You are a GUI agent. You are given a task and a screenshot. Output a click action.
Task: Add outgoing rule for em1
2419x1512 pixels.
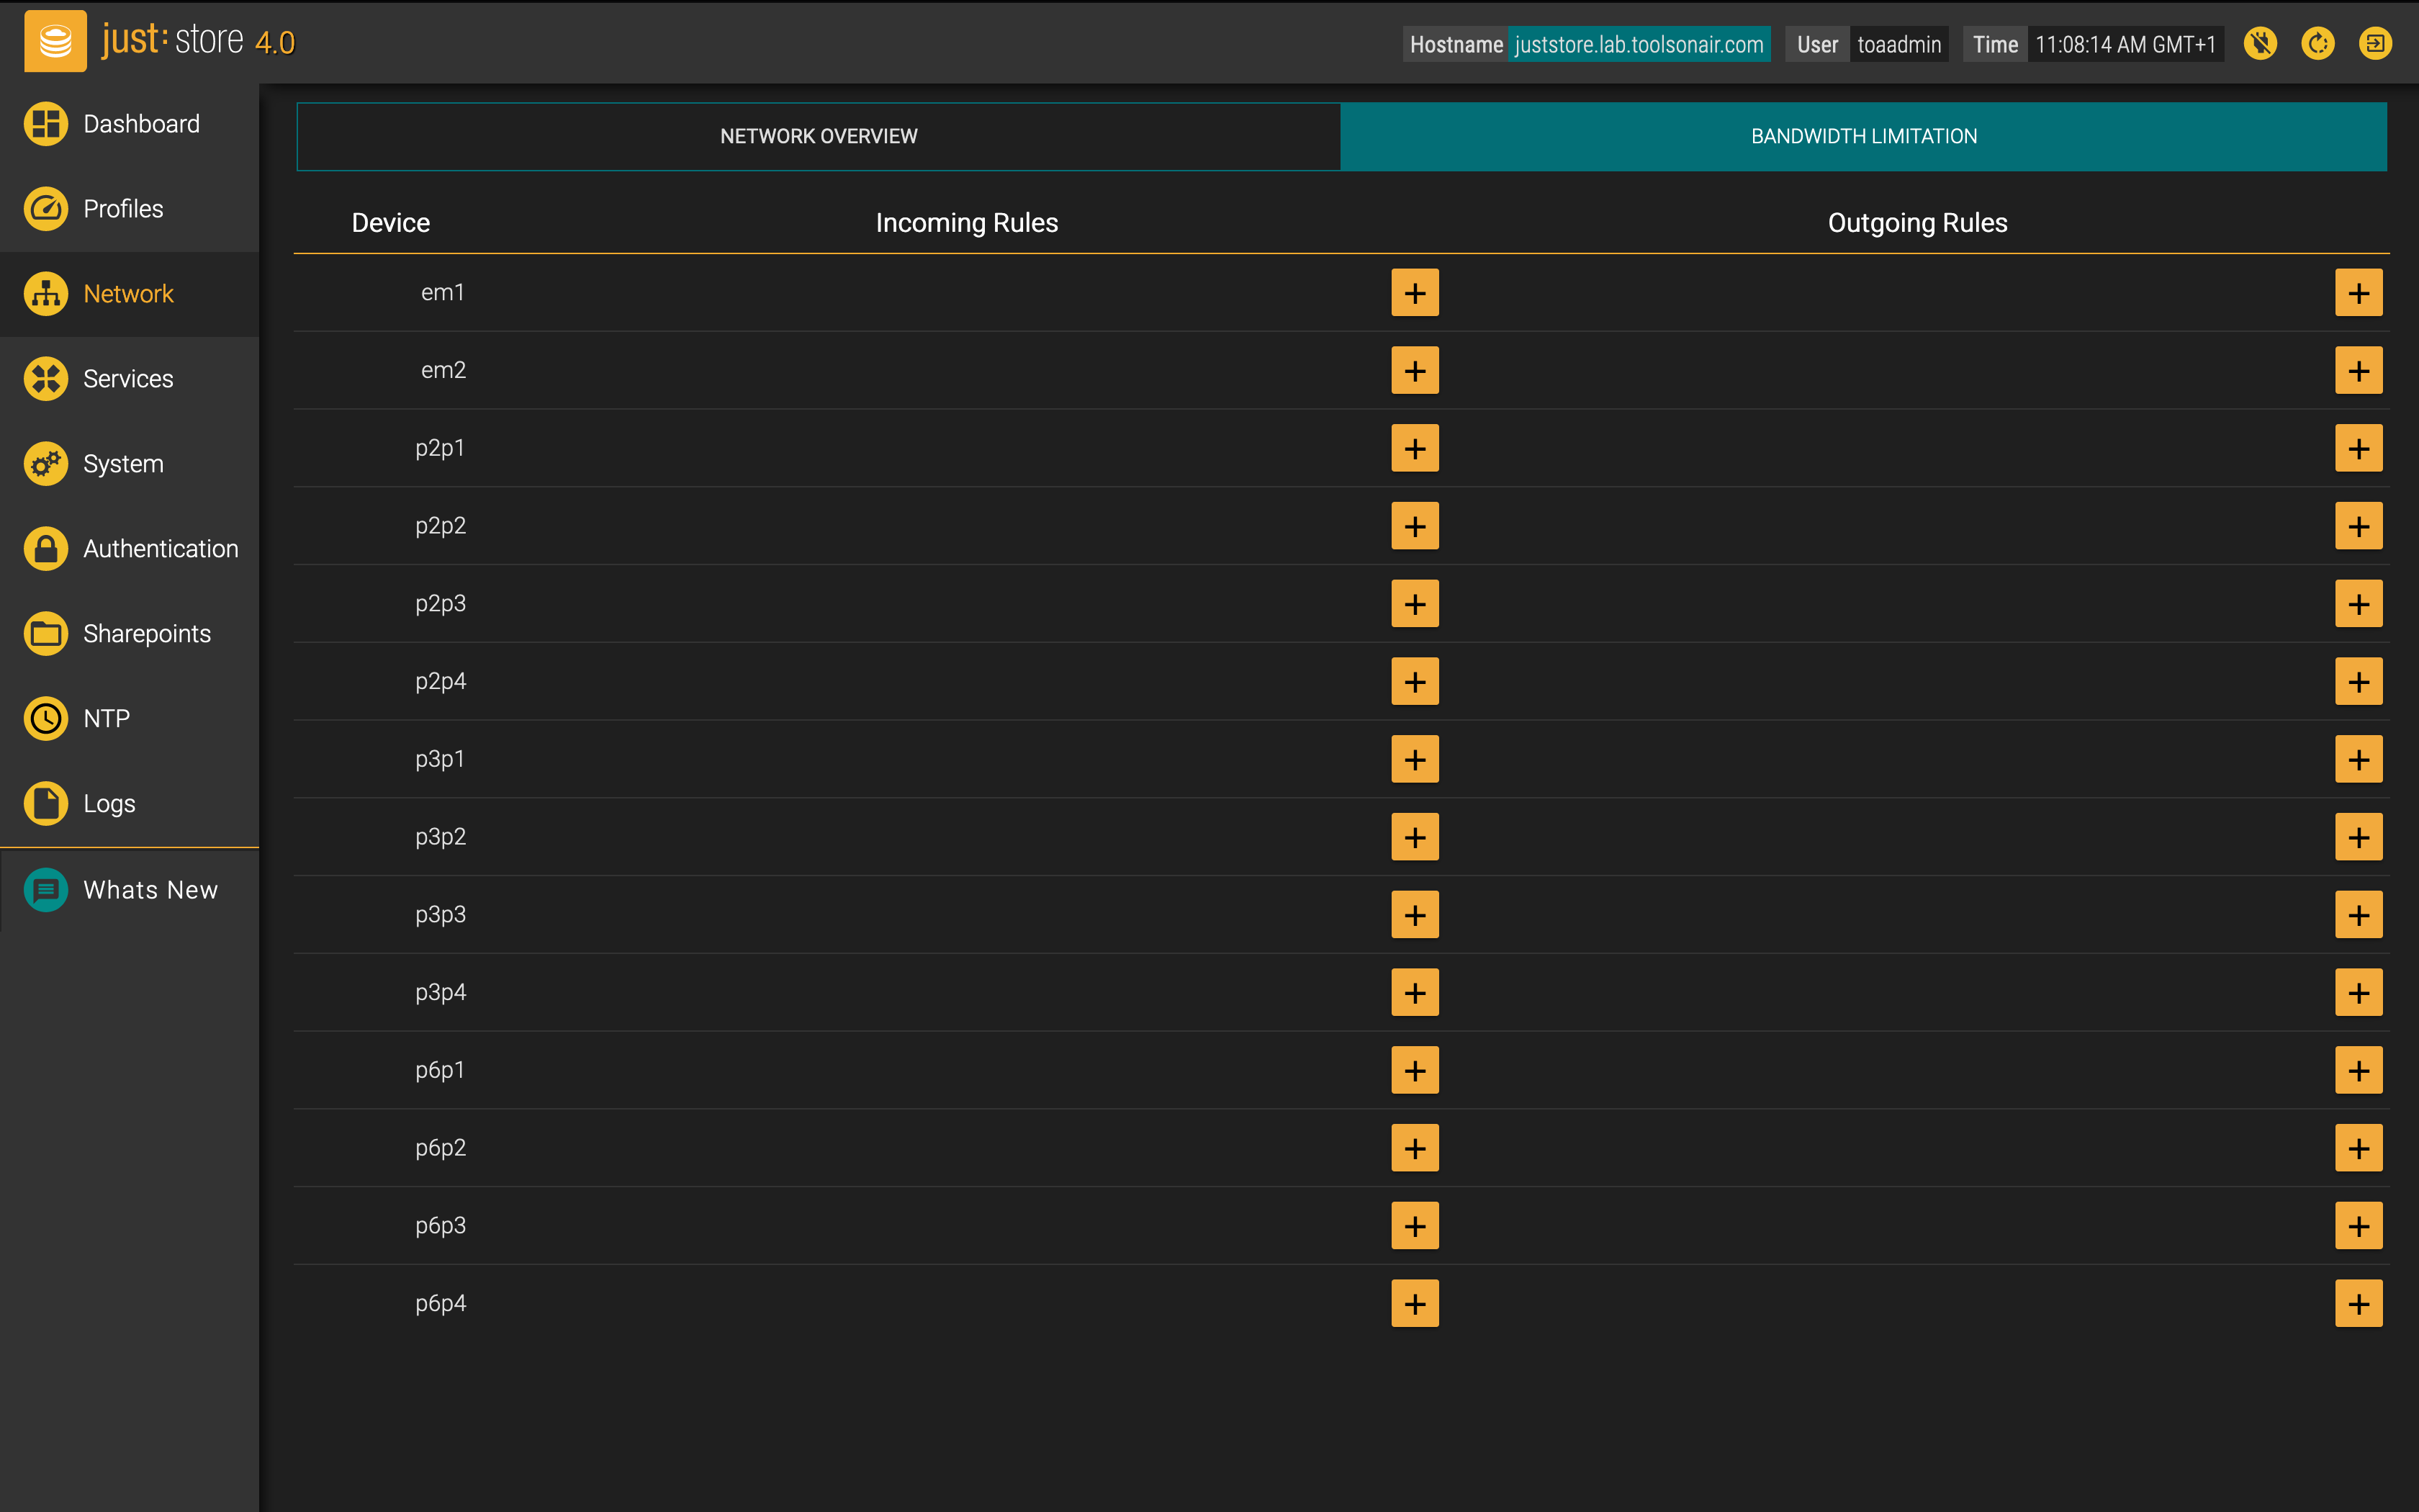click(x=2358, y=293)
